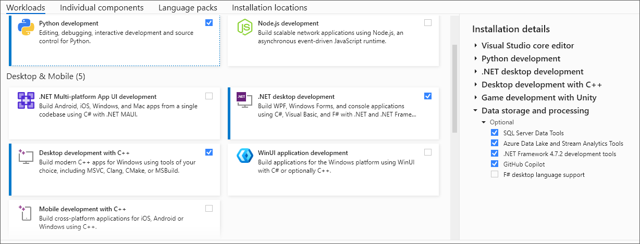Check the Node.js development workload checkbox

428,23
